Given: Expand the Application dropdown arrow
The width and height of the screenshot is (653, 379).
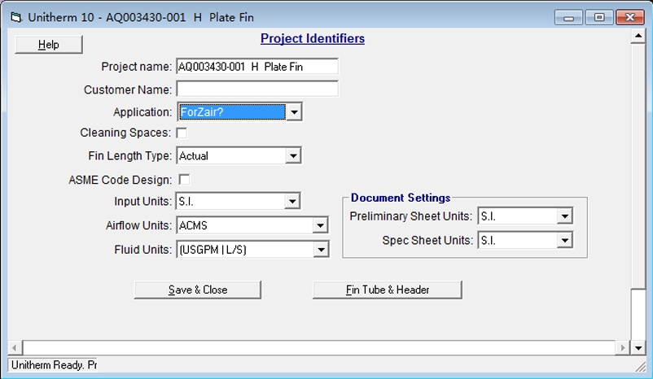Looking at the screenshot, I should coord(294,112).
